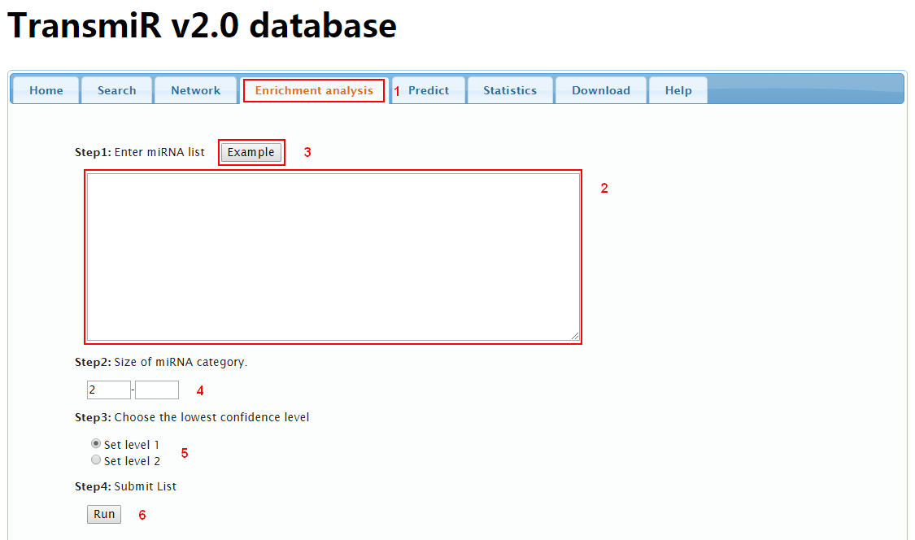The height and width of the screenshot is (540, 915).
Task: Select the Set level 2 radio button
Action: pyautogui.click(x=96, y=460)
